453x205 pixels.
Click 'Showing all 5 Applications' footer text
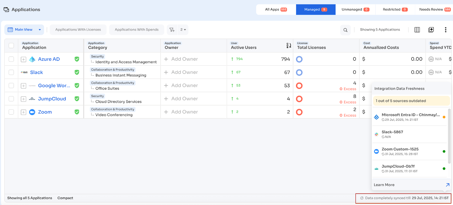point(30,198)
